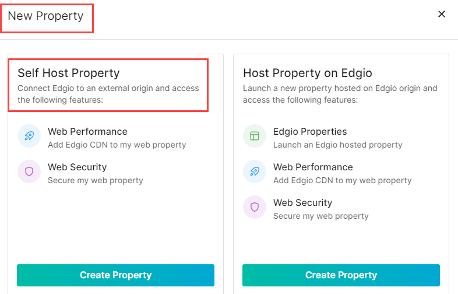Click the rocket icon in Self Host card
458x294 pixels.
(29, 136)
